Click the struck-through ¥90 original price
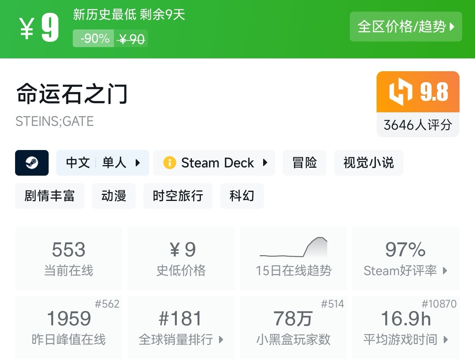The image size is (475, 363). point(131,39)
